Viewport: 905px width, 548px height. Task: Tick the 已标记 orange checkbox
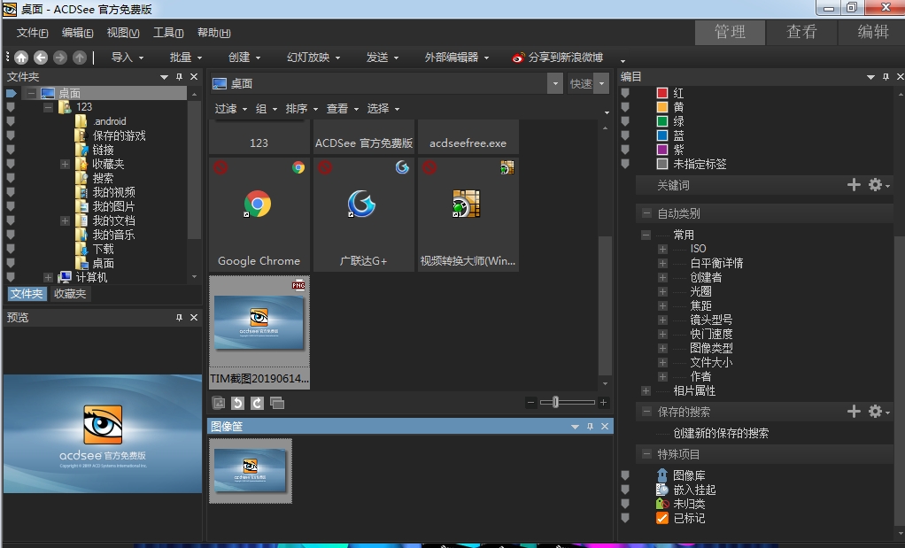(x=662, y=518)
